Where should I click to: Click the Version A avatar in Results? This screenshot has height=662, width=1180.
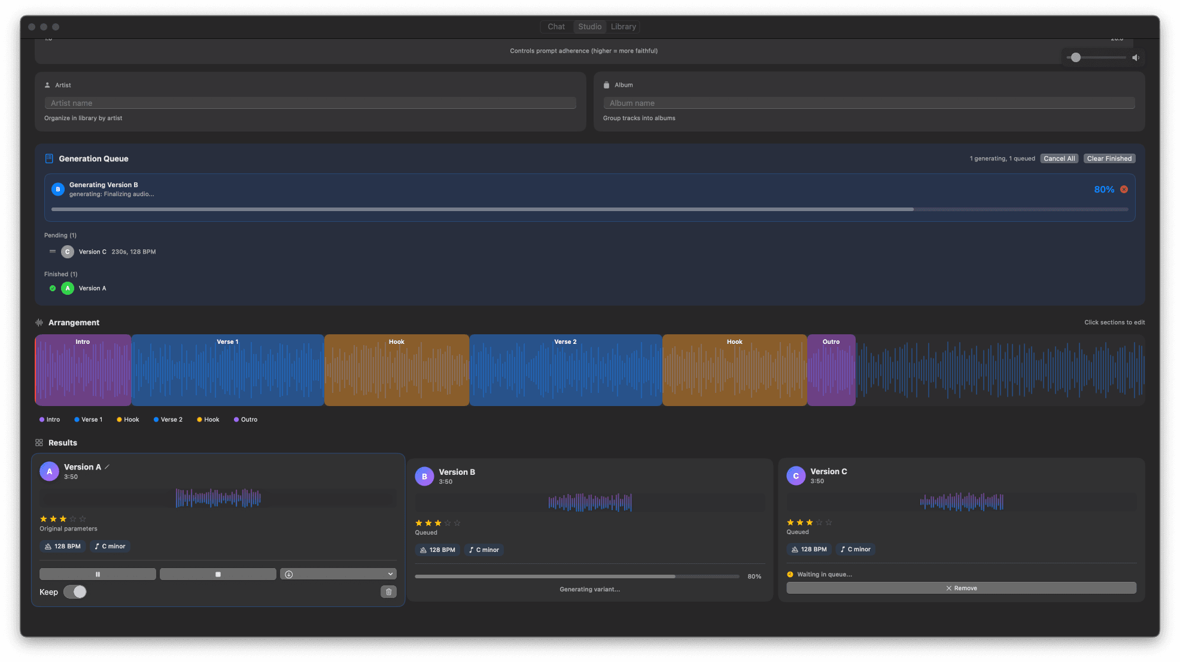pyautogui.click(x=49, y=471)
